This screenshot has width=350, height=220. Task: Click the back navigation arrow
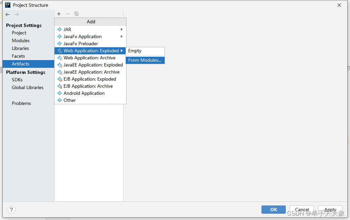coord(8,15)
